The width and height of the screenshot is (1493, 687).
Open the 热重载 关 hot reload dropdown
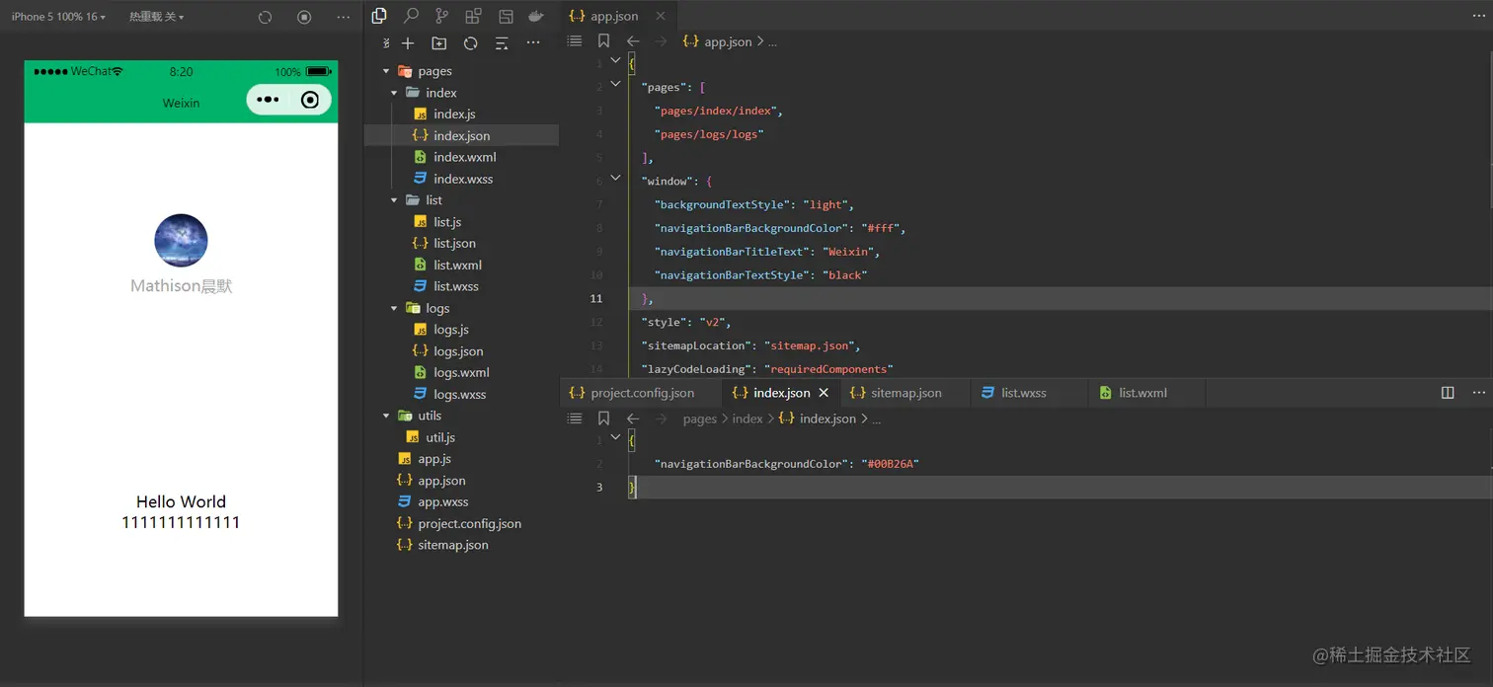click(156, 17)
